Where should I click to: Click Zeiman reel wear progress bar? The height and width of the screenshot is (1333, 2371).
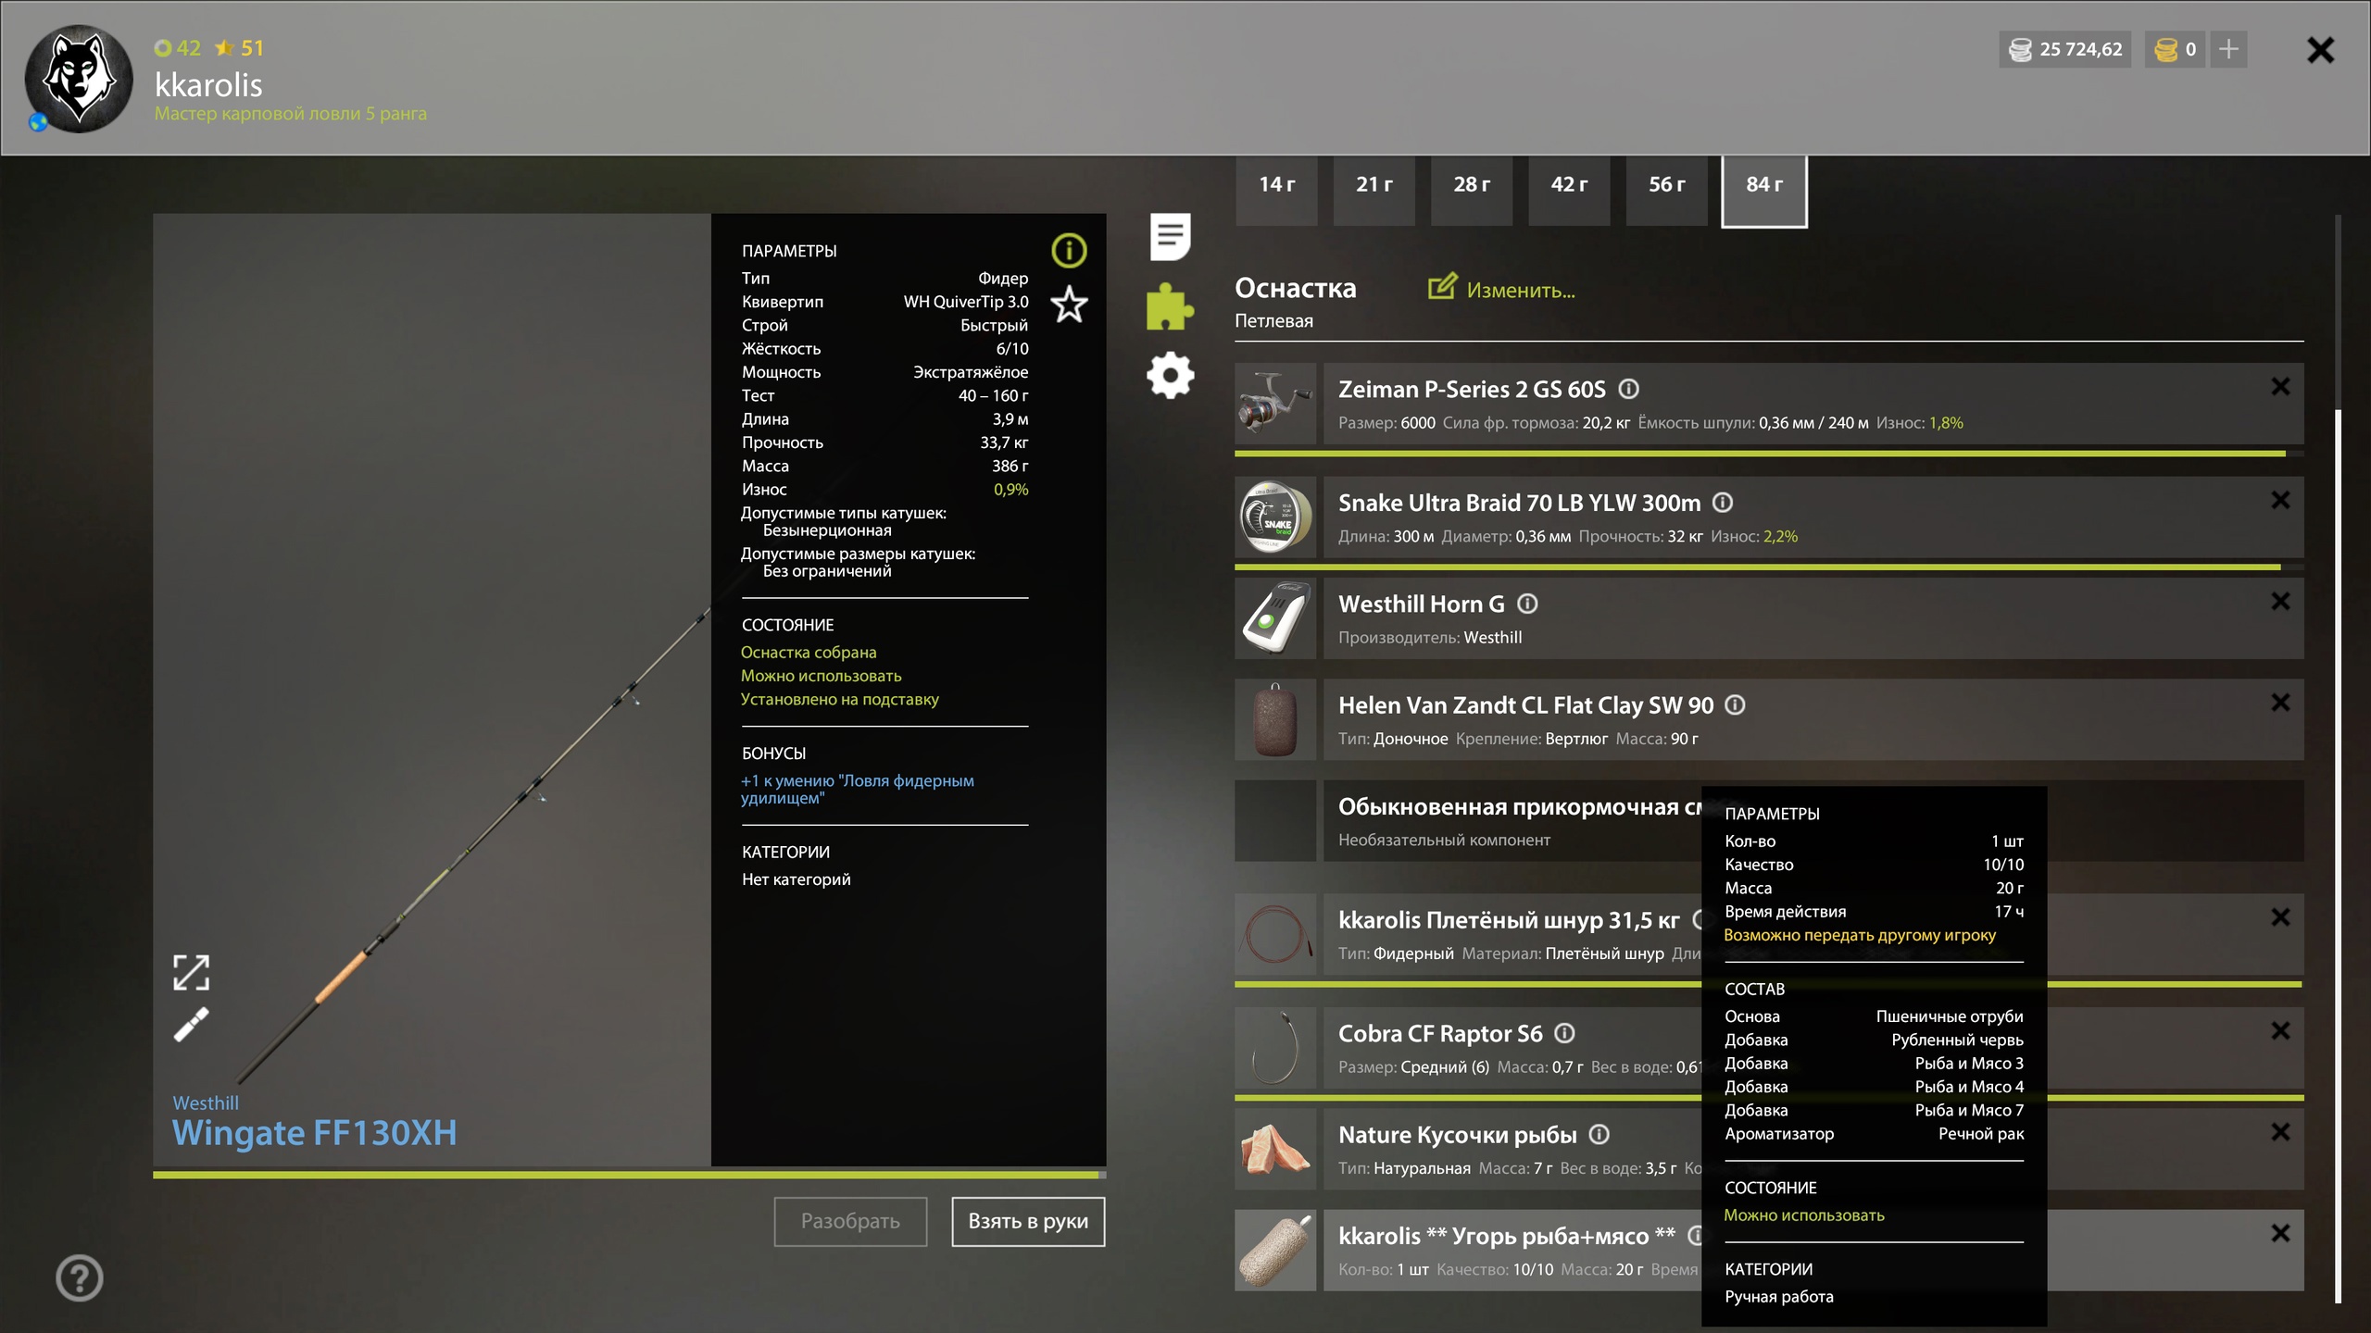[x=1768, y=454]
